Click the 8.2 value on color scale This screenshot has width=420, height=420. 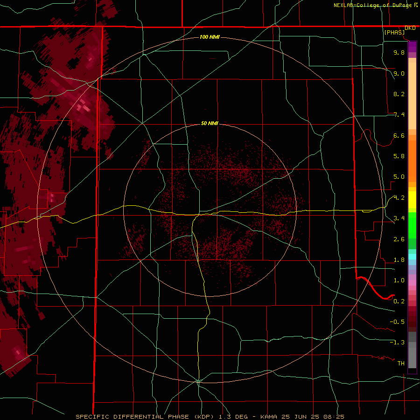coord(399,94)
